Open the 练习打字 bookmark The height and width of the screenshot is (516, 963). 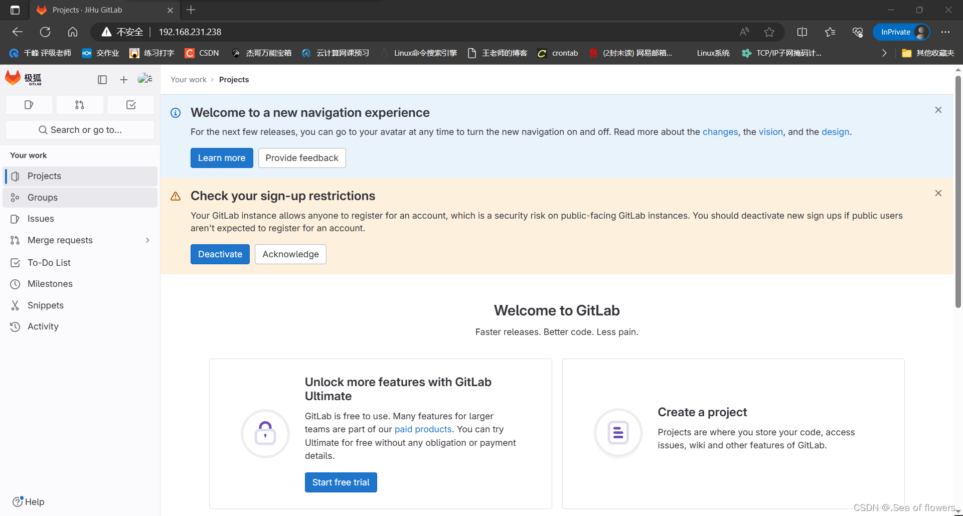[152, 53]
